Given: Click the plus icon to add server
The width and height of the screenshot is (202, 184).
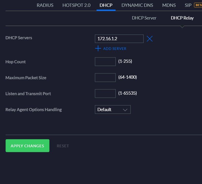Looking at the screenshot, I should (98, 49).
